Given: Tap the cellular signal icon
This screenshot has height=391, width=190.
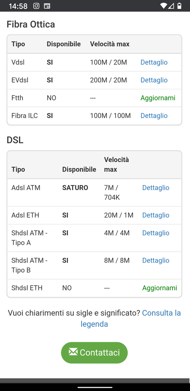Looking at the screenshot, I should (x=171, y=6).
